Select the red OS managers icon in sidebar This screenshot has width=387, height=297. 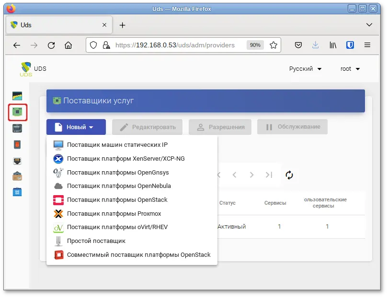coord(17,144)
